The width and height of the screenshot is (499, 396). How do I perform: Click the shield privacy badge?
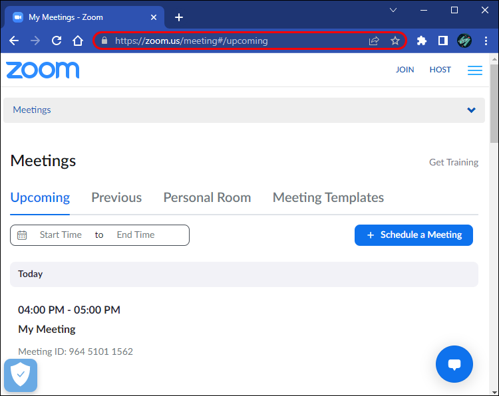click(21, 375)
